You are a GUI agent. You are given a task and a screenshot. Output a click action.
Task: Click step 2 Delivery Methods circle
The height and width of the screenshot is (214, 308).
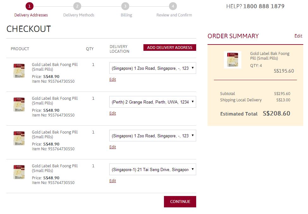tap(77, 6)
